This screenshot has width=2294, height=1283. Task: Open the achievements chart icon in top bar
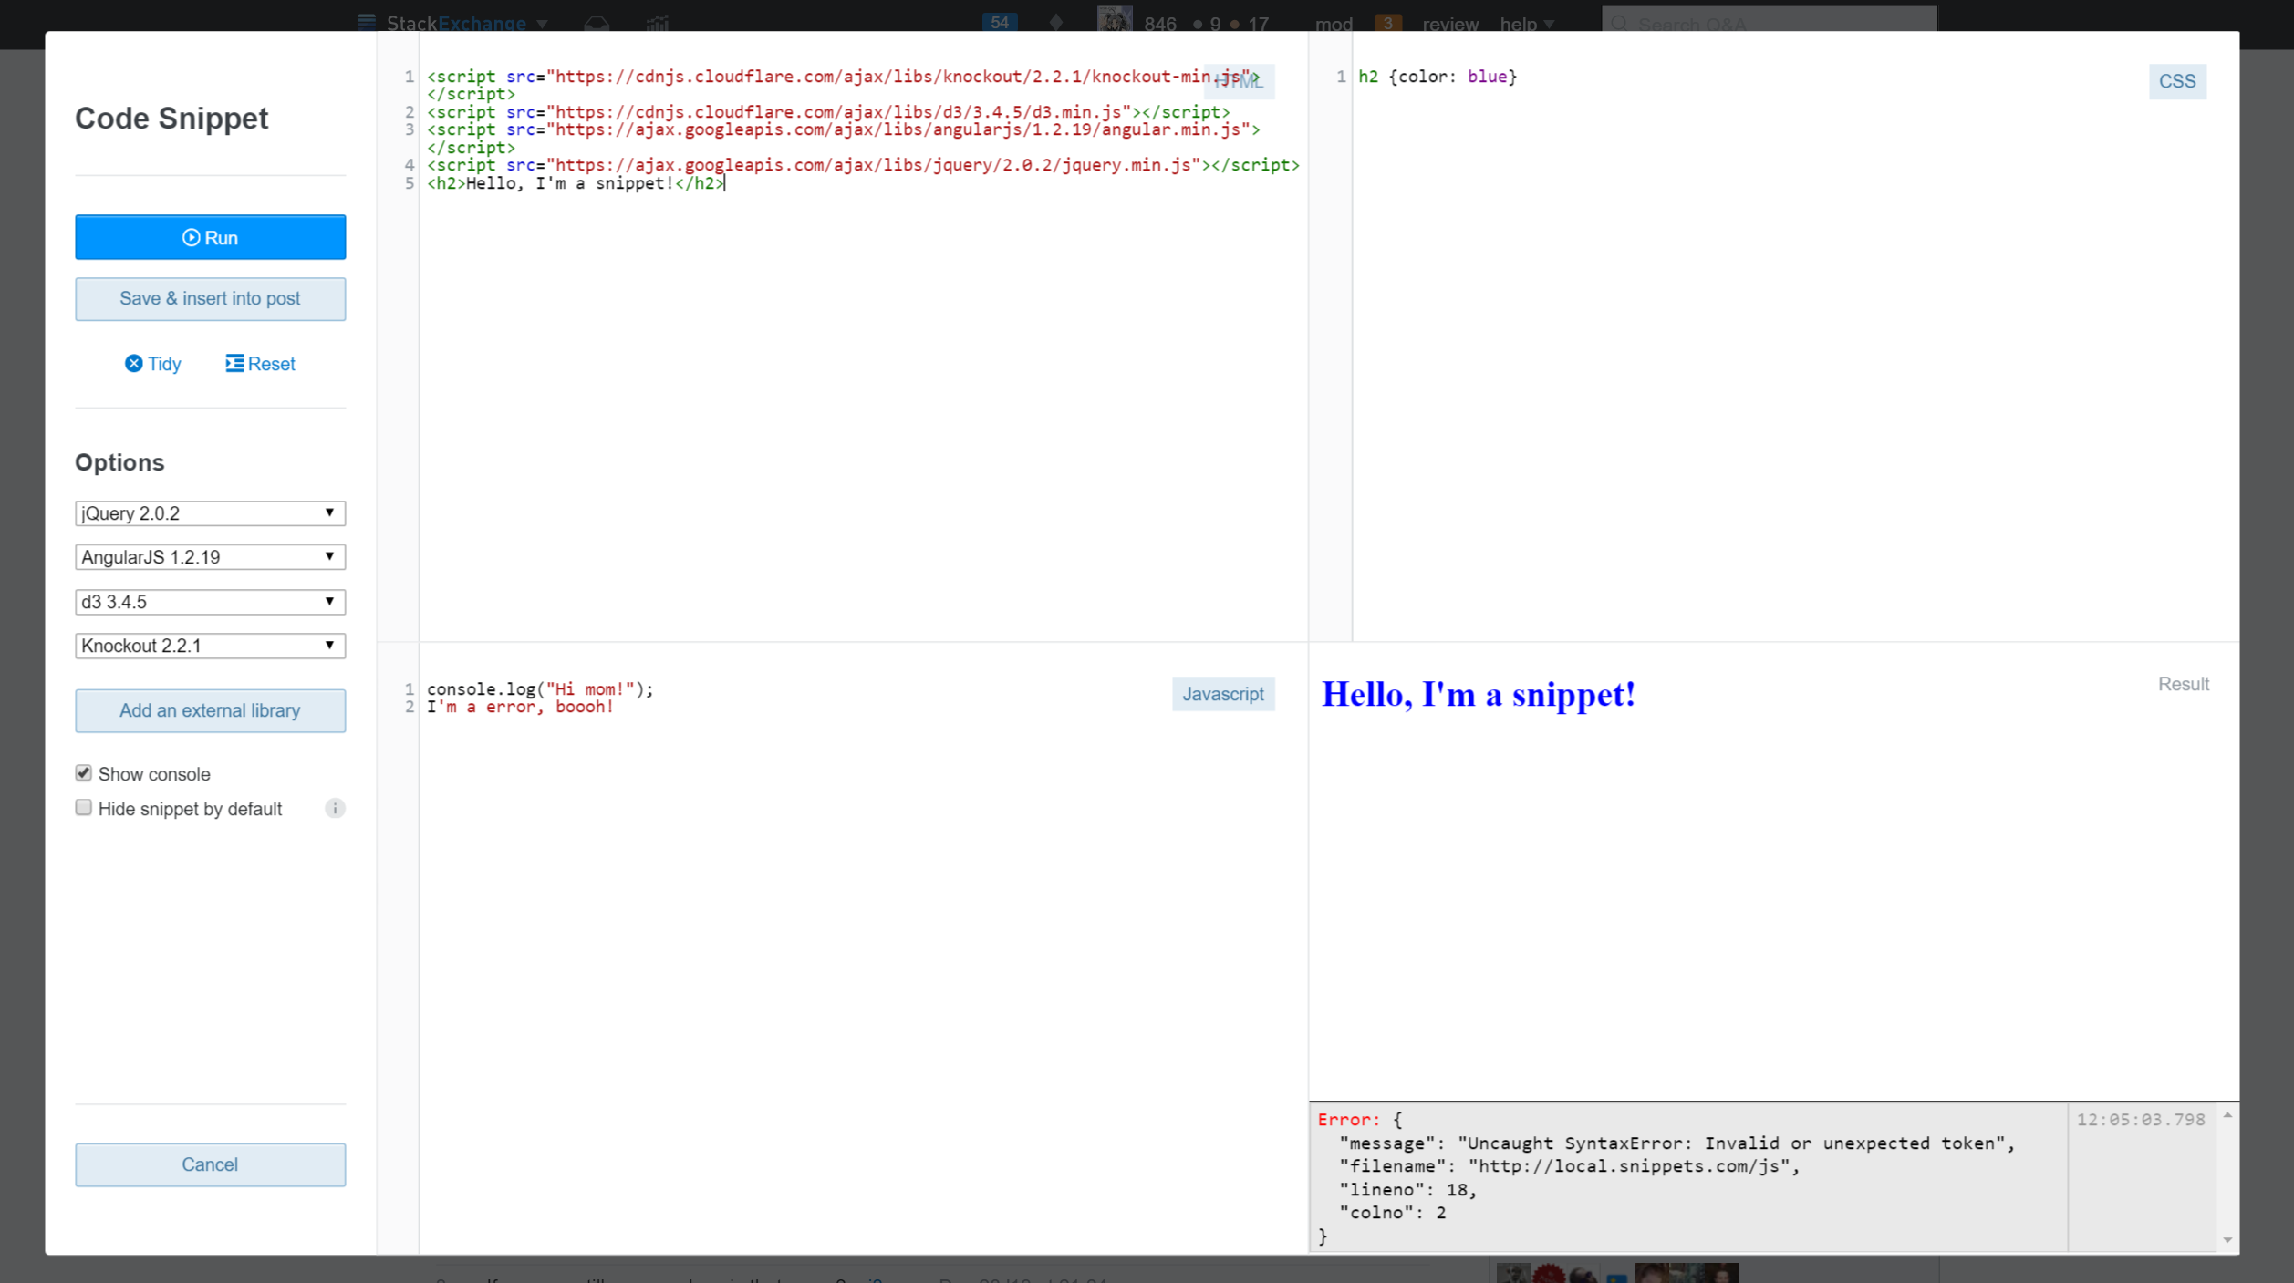click(658, 23)
